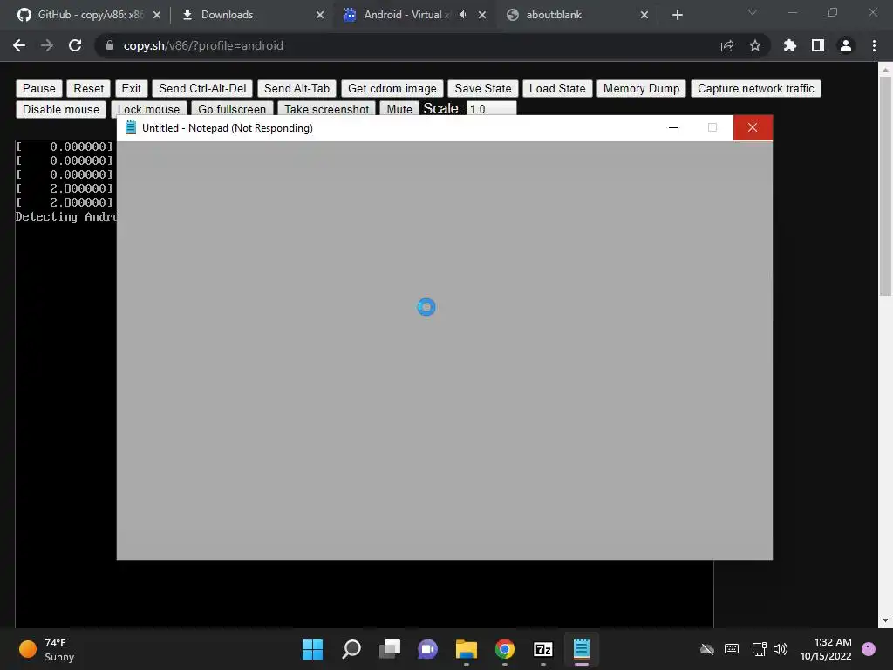Image resolution: width=893 pixels, height=670 pixels.
Task: Switch to the Android - Virtual tab
Action: pyautogui.click(x=415, y=15)
